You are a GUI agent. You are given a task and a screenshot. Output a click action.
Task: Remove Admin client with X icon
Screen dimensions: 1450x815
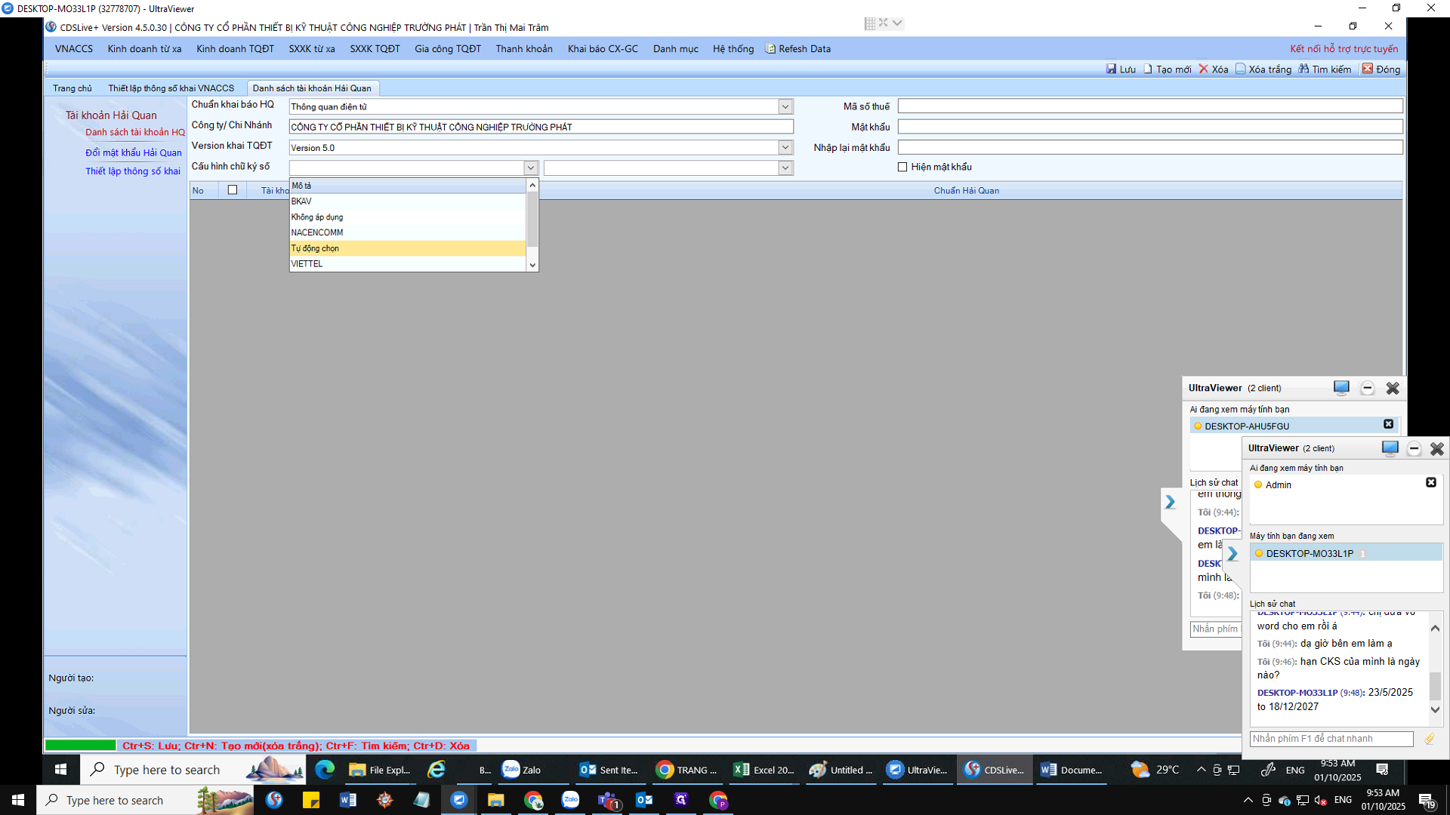[x=1430, y=482]
